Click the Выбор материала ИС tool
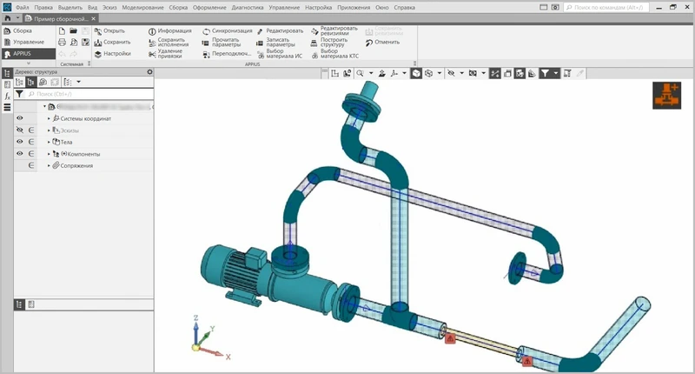Viewport: 695px width, 374px height. [x=260, y=53]
